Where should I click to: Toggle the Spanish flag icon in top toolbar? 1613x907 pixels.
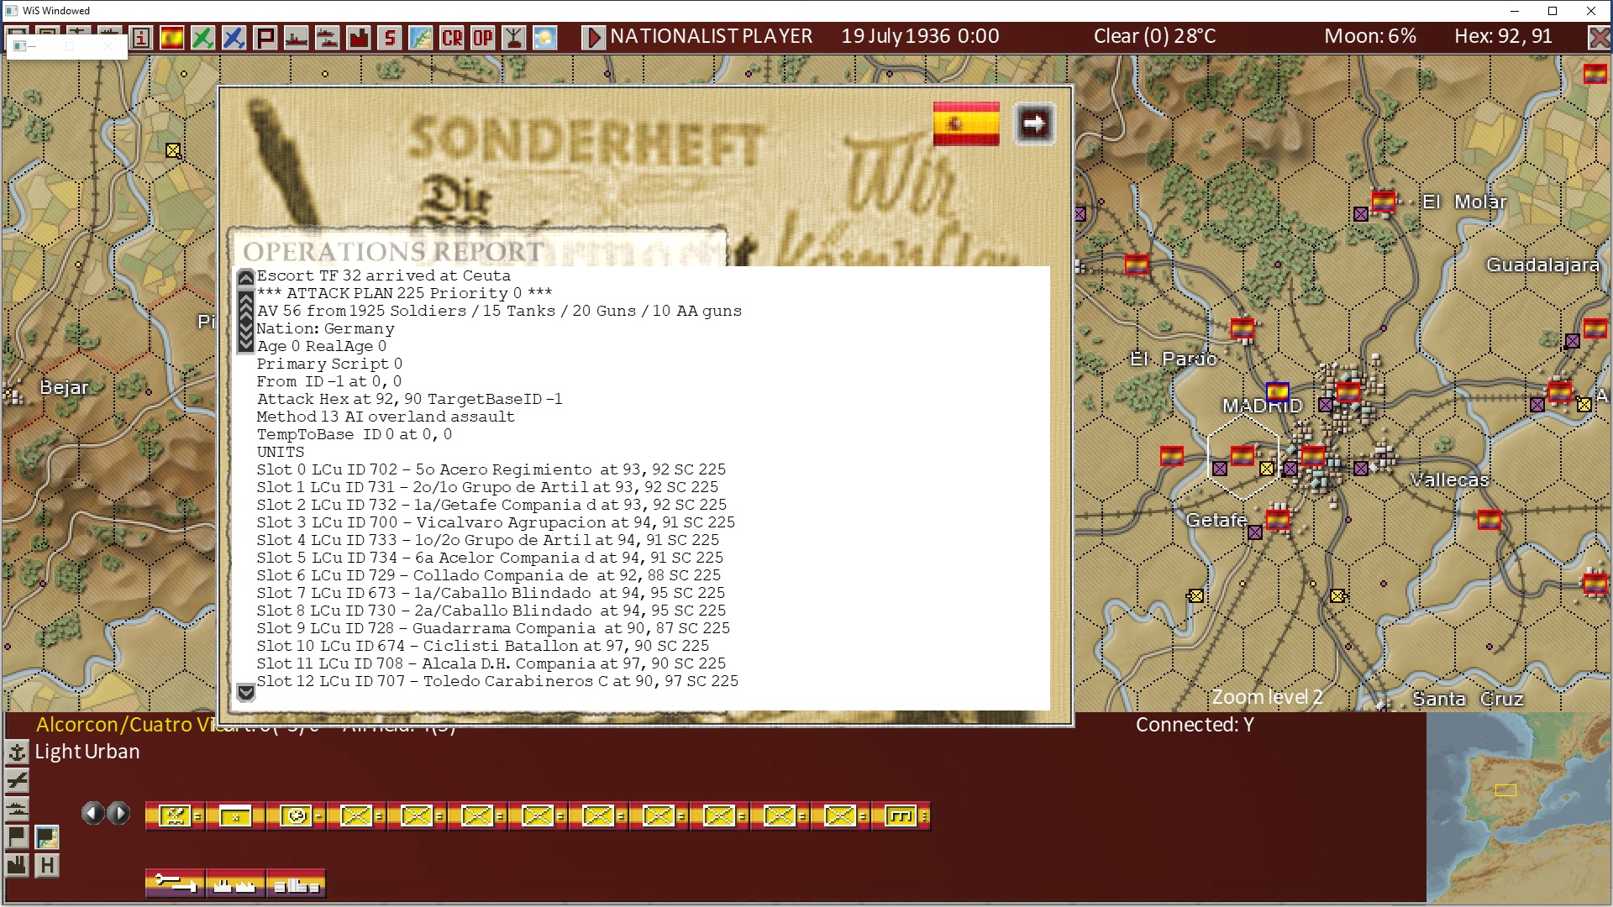[172, 38]
